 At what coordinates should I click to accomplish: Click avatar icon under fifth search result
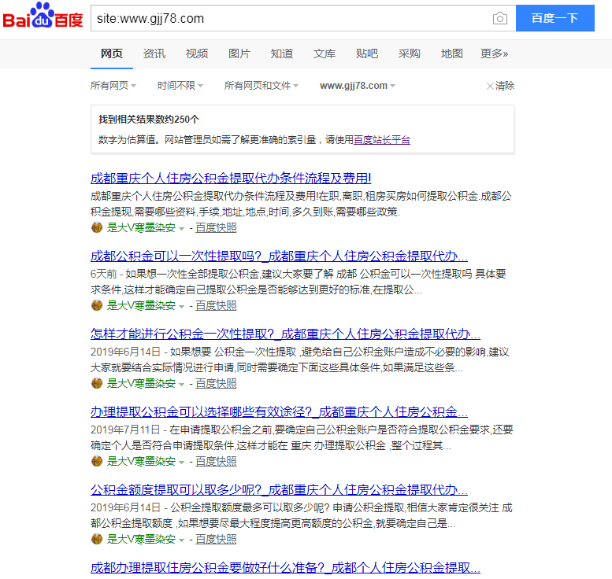[x=96, y=539]
